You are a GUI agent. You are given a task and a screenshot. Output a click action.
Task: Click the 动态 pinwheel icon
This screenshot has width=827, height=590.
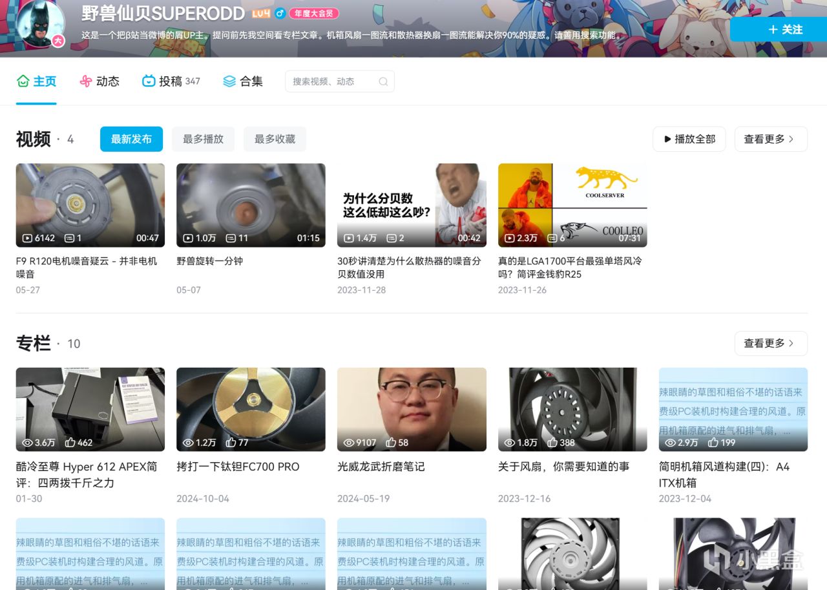[86, 81]
